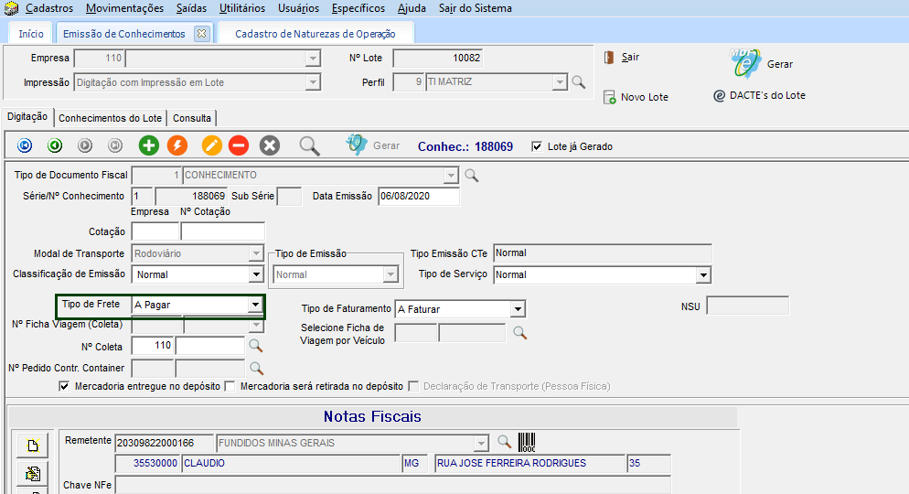The width and height of the screenshot is (909, 494).
Task: Open the Cadastros menu
Action: click(x=49, y=8)
